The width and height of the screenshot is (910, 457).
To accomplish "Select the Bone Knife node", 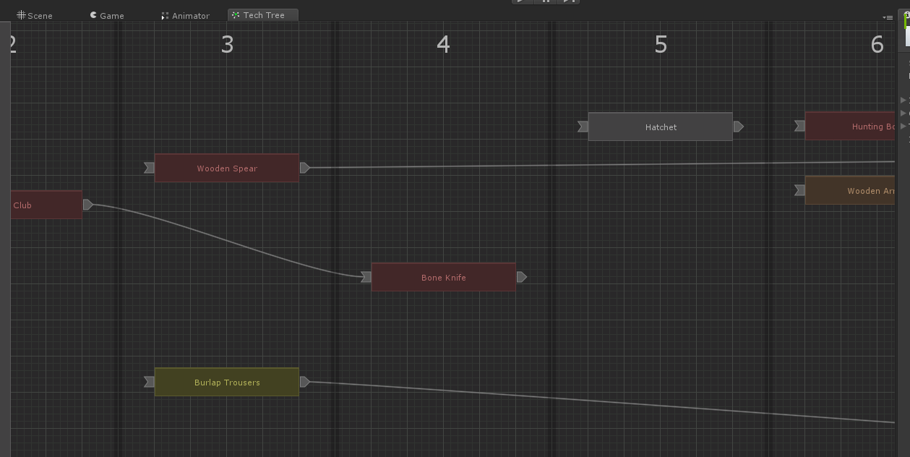I will pos(443,277).
